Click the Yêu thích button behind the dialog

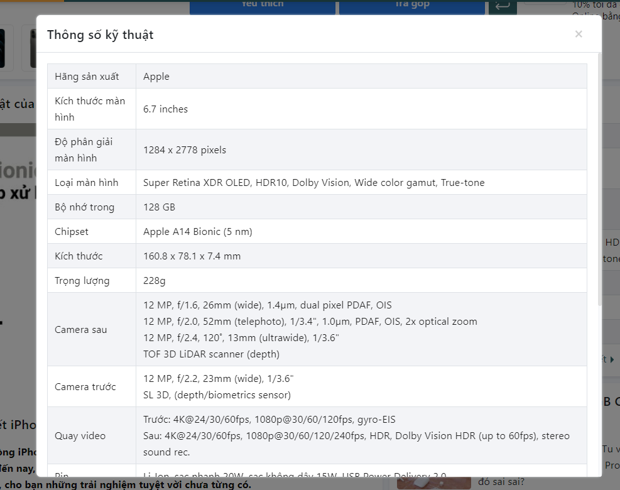pos(263,7)
